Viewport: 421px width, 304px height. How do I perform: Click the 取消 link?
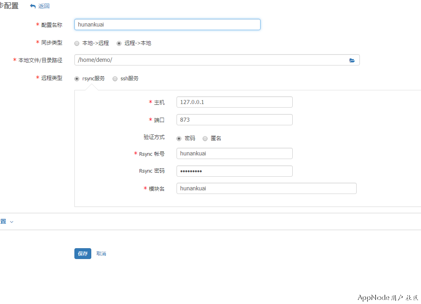pos(101,254)
